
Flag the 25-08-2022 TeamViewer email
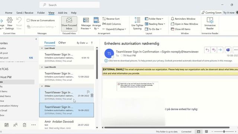[88, 92]
